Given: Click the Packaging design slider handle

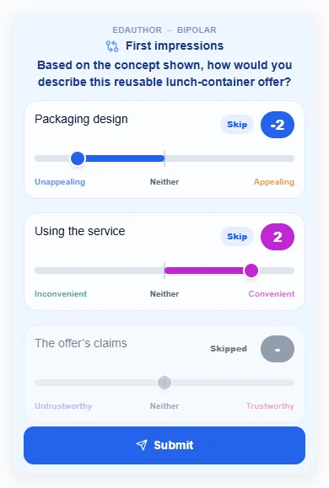Looking at the screenshot, I should [78, 158].
